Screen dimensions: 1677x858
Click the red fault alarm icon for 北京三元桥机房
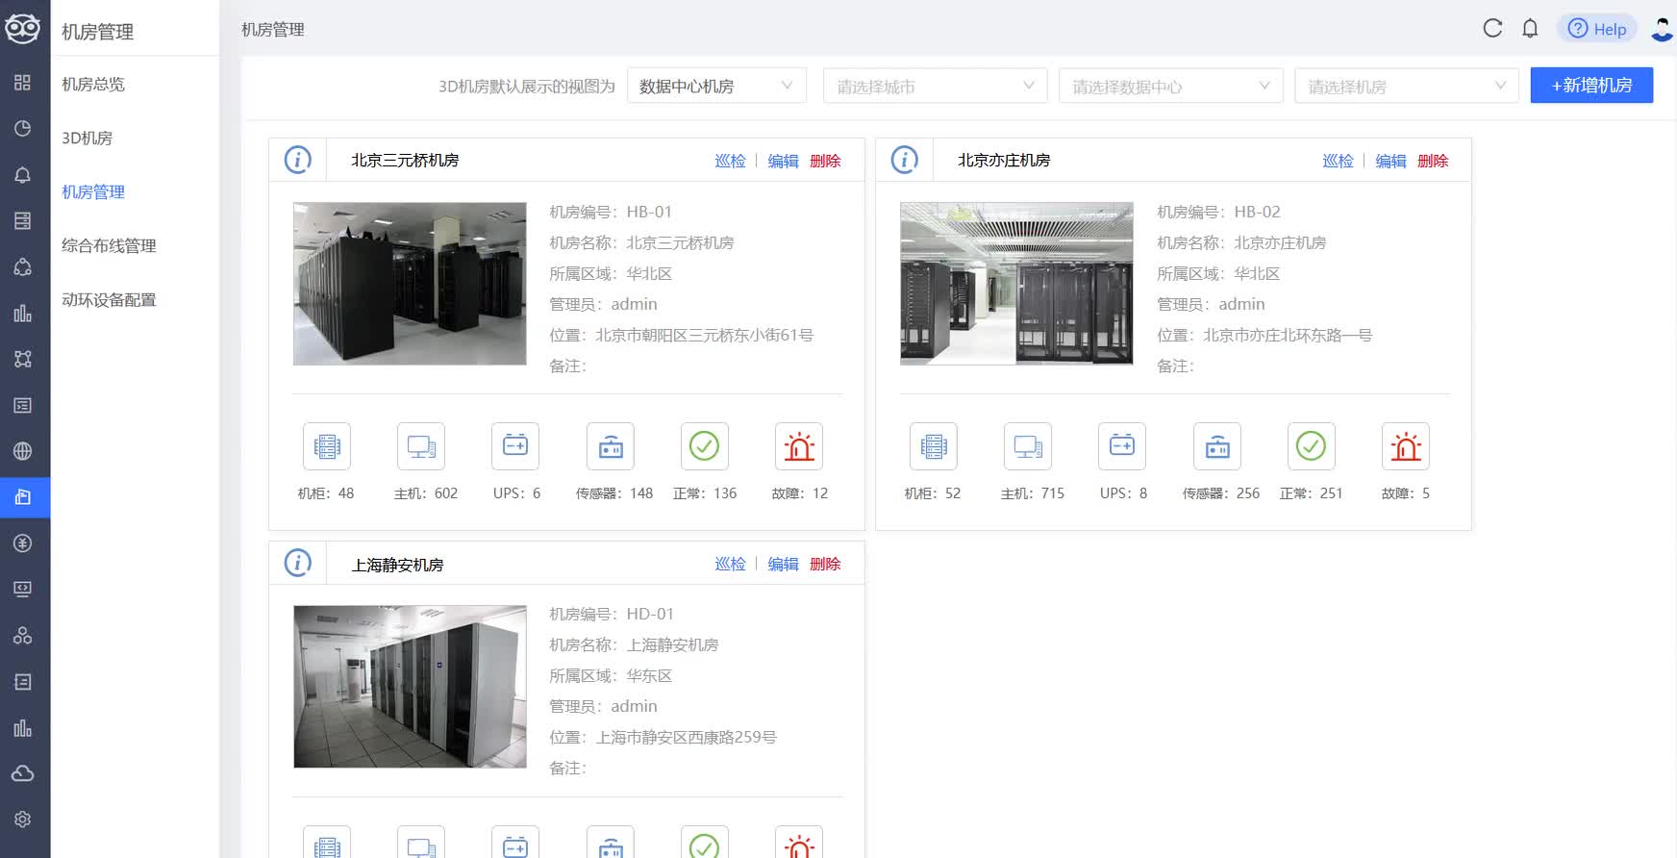coord(799,446)
